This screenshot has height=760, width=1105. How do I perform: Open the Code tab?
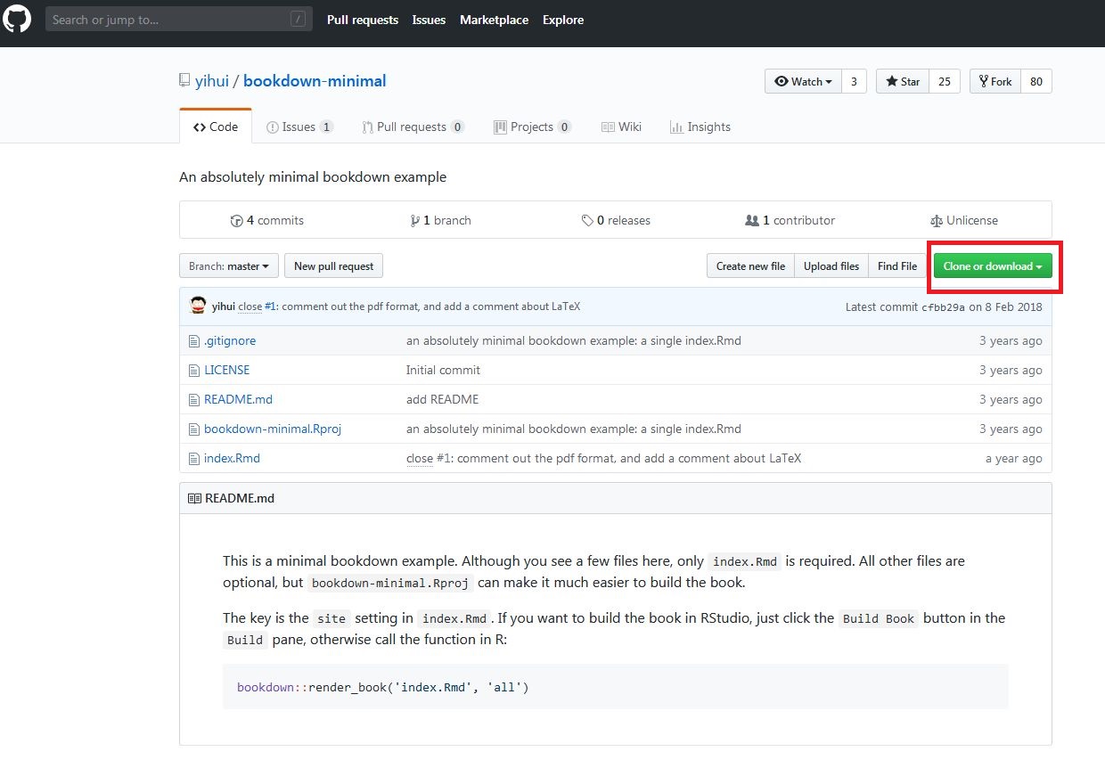coord(216,127)
